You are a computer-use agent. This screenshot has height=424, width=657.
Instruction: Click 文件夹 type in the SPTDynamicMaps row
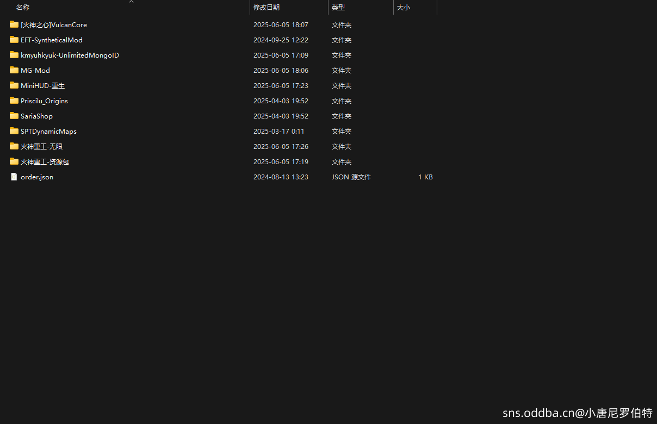click(x=342, y=131)
